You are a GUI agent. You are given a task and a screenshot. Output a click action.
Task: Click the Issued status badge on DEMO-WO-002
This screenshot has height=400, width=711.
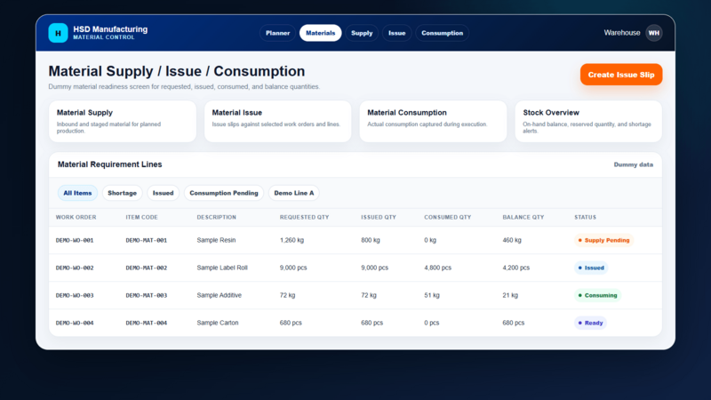pyautogui.click(x=591, y=268)
